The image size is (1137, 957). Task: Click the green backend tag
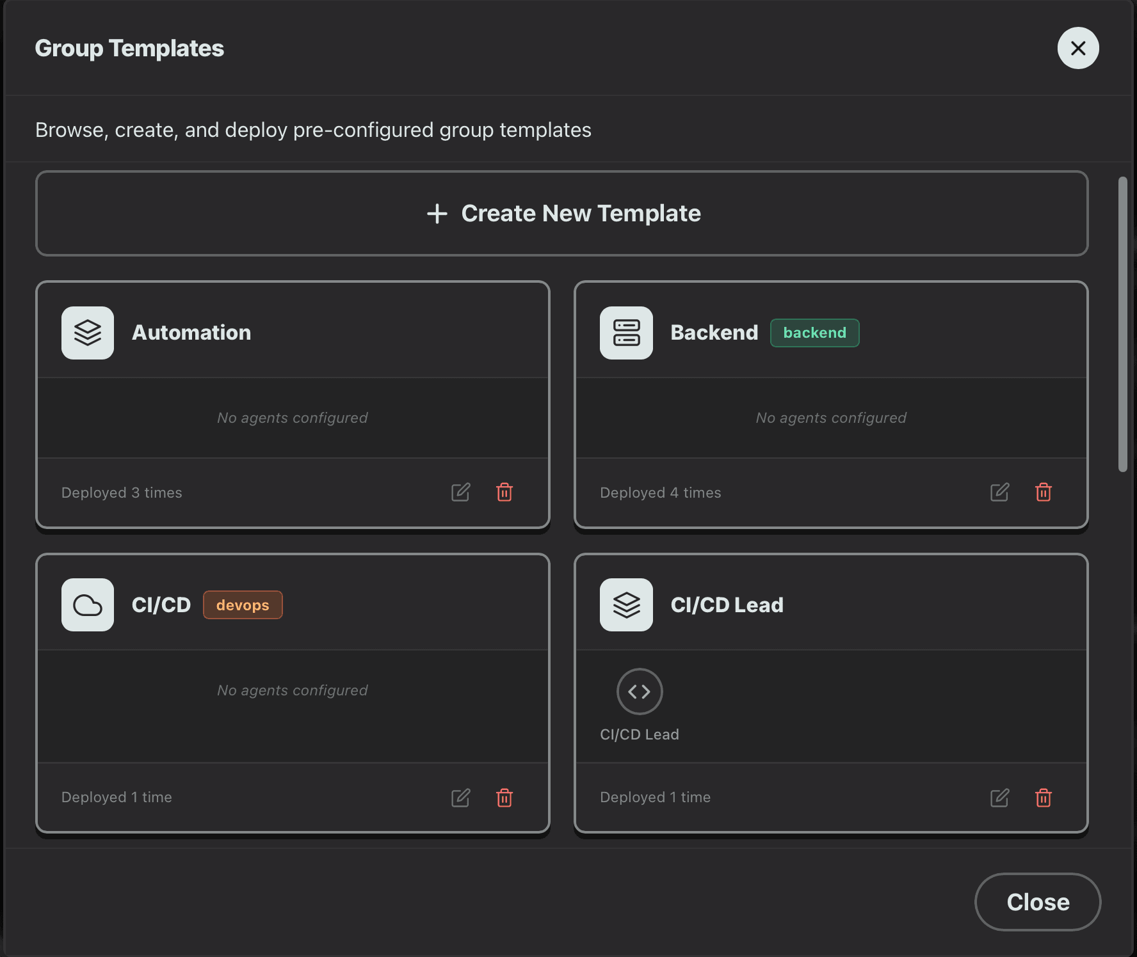814,333
